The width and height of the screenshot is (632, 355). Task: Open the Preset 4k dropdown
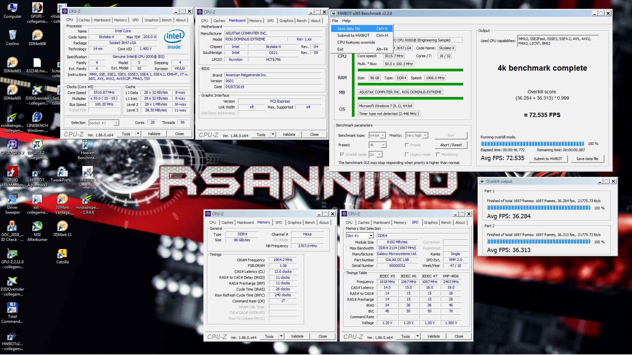point(377,145)
